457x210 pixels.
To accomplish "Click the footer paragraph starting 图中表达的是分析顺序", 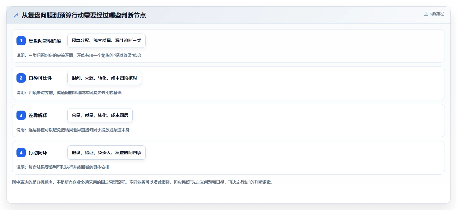I will [x=143, y=182].
